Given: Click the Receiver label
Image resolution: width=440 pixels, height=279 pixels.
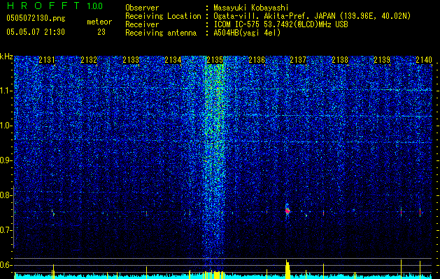Looking at the screenshot, I should pyautogui.click(x=142, y=24).
